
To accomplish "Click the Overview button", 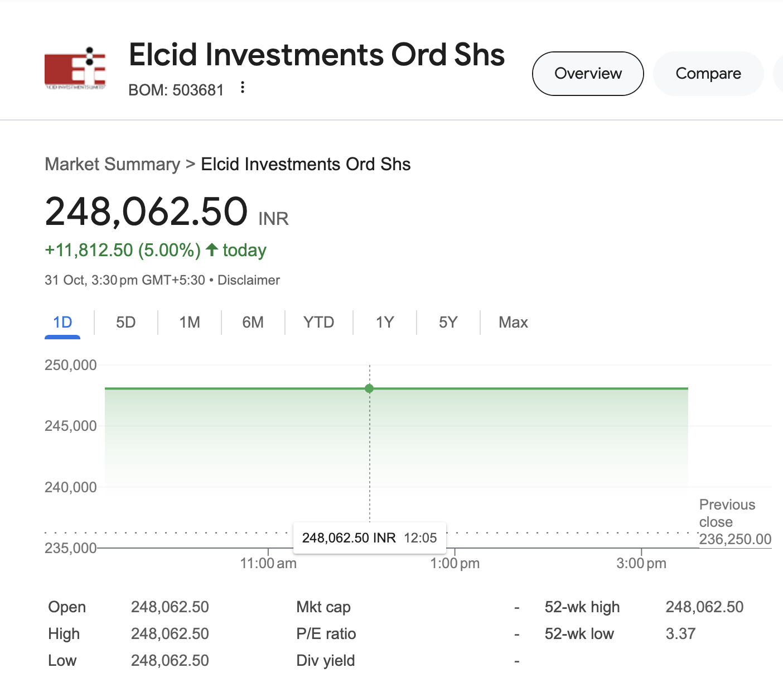I will click(588, 74).
